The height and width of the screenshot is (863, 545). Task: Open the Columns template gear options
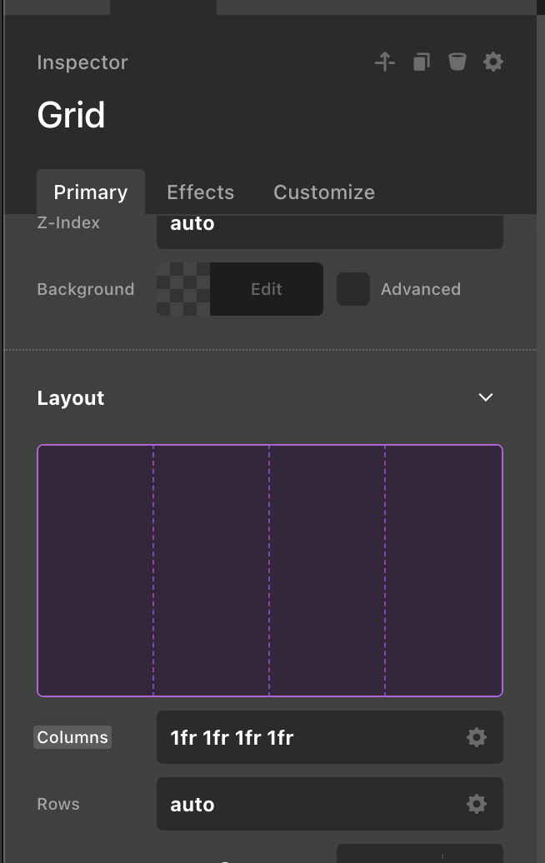click(477, 737)
